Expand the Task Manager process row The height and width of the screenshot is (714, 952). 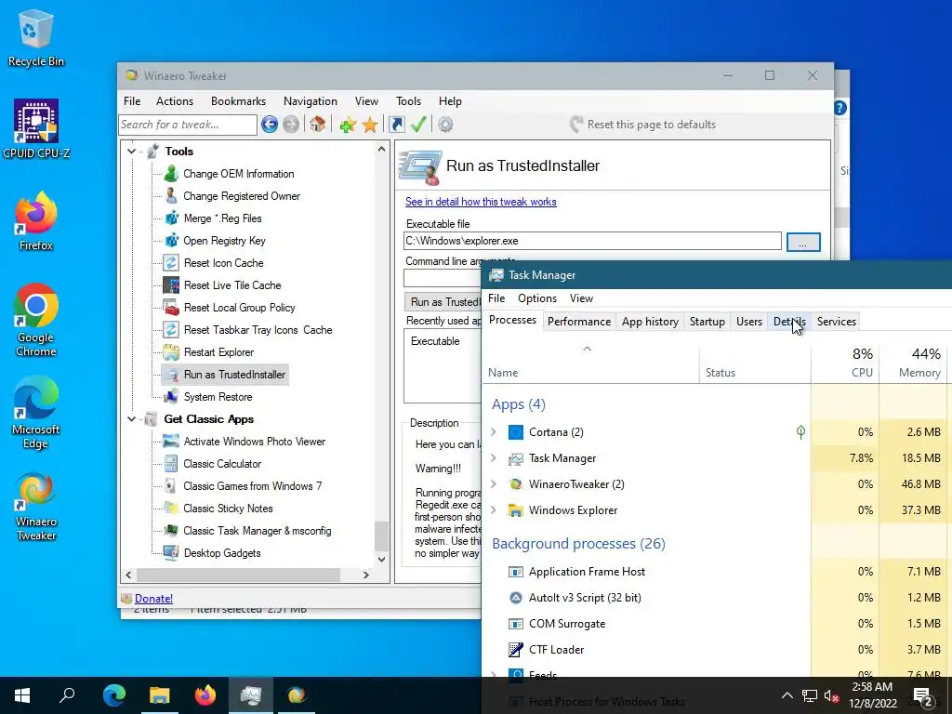494,457
